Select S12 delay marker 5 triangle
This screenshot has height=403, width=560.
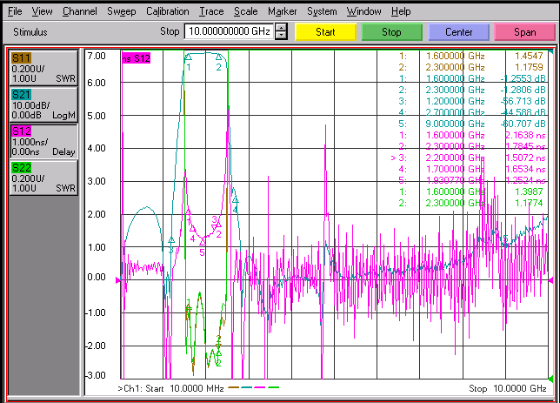(202, 243)
